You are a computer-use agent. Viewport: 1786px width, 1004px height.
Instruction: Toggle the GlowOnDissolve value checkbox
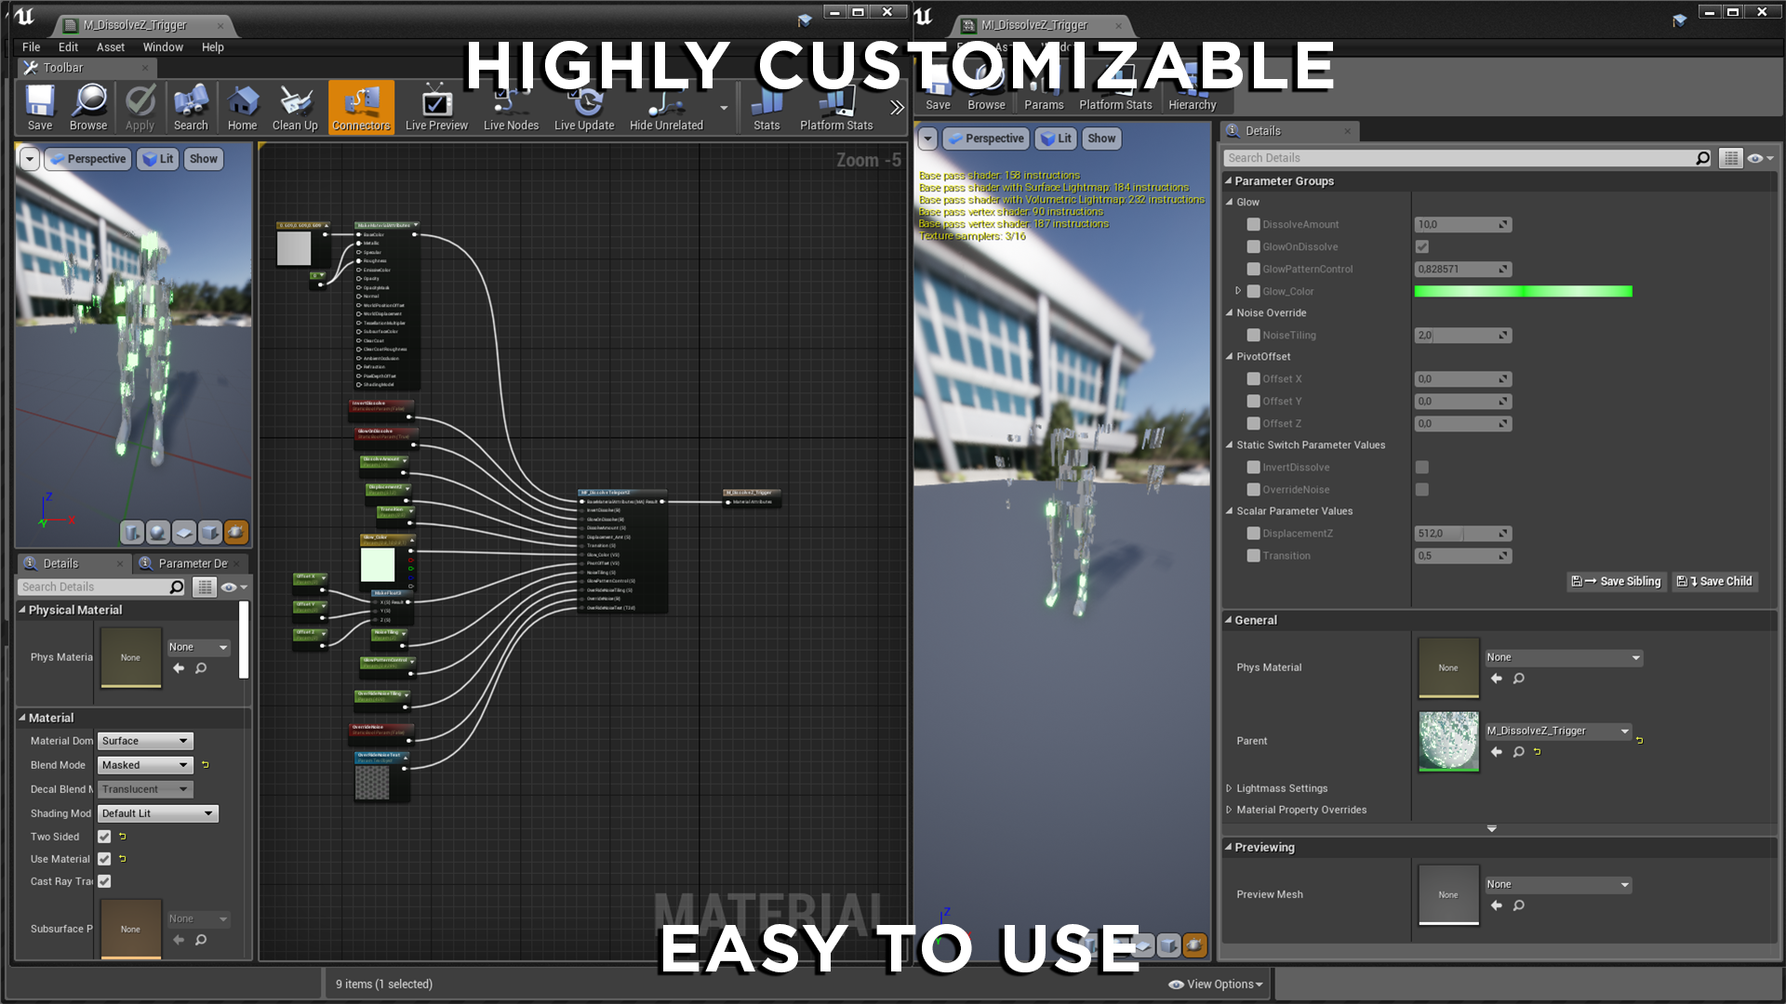click(x=1421, y=246)
